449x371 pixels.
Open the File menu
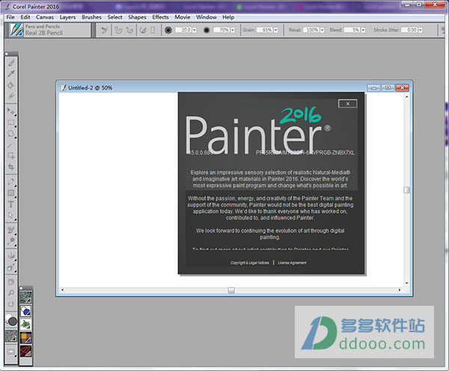pyautogui.click(x=10, y=17)
